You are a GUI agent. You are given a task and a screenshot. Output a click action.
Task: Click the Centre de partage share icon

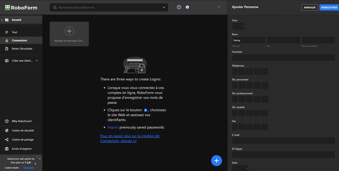[7, 140]
